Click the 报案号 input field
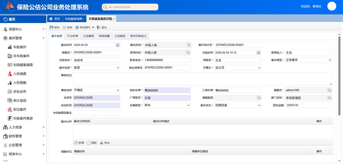 tap(96, 52)
